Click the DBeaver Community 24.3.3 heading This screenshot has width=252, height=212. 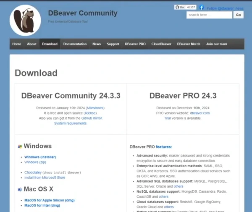(x=71, y=96)
